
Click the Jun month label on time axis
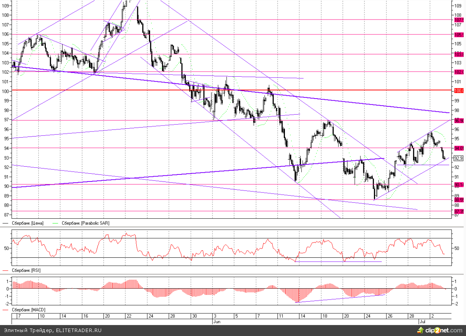(216, 321)
